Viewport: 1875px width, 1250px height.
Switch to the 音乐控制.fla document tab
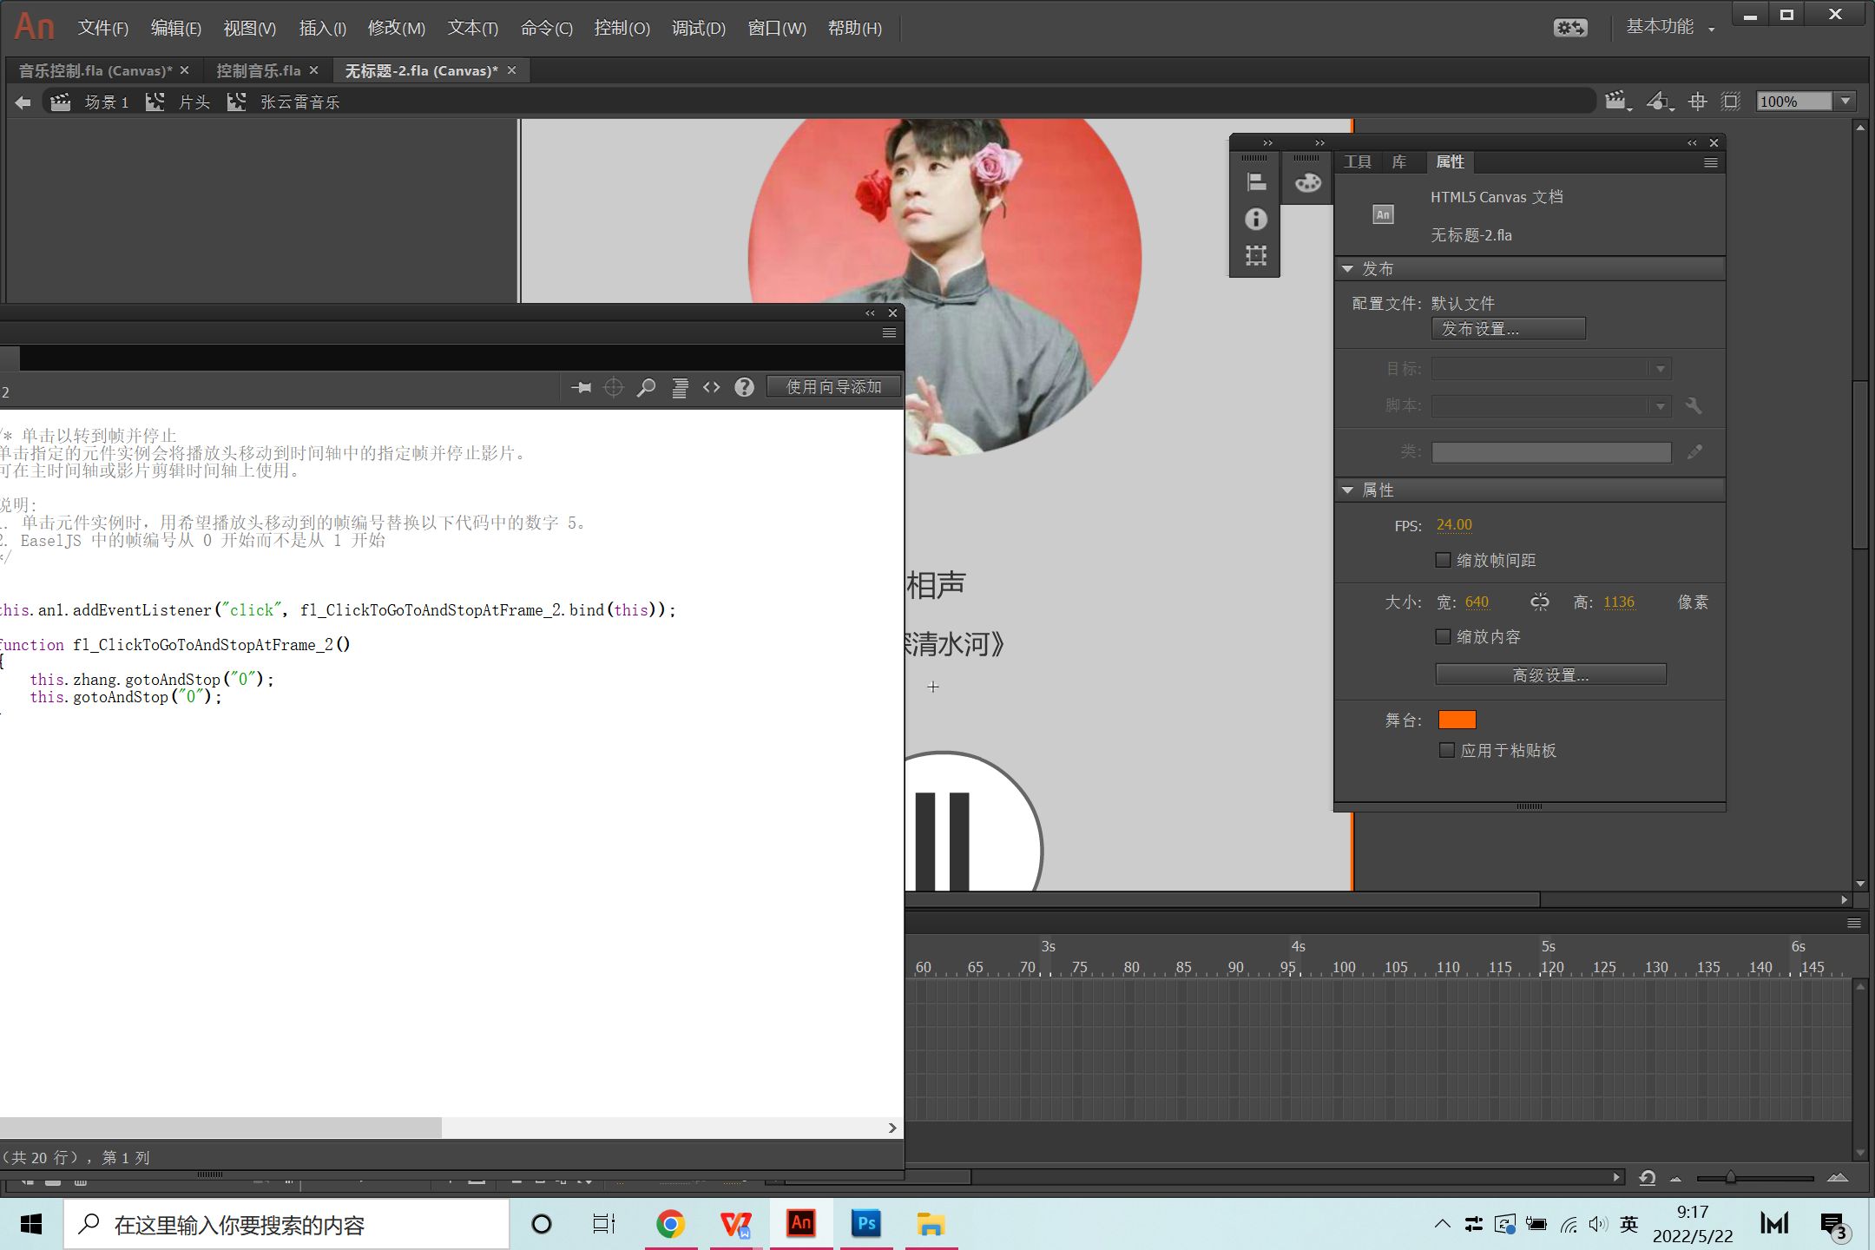click(x=95, y=70)
